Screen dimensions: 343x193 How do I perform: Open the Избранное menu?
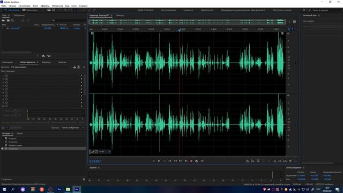click(57, 6)
